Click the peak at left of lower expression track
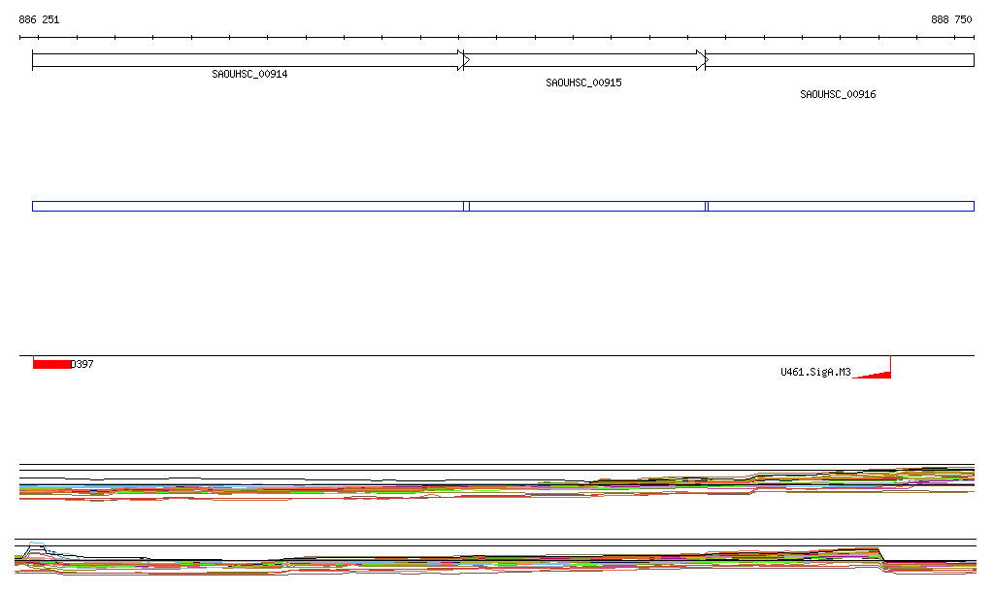This screenshot has height=593, width=994. (35, 549)
